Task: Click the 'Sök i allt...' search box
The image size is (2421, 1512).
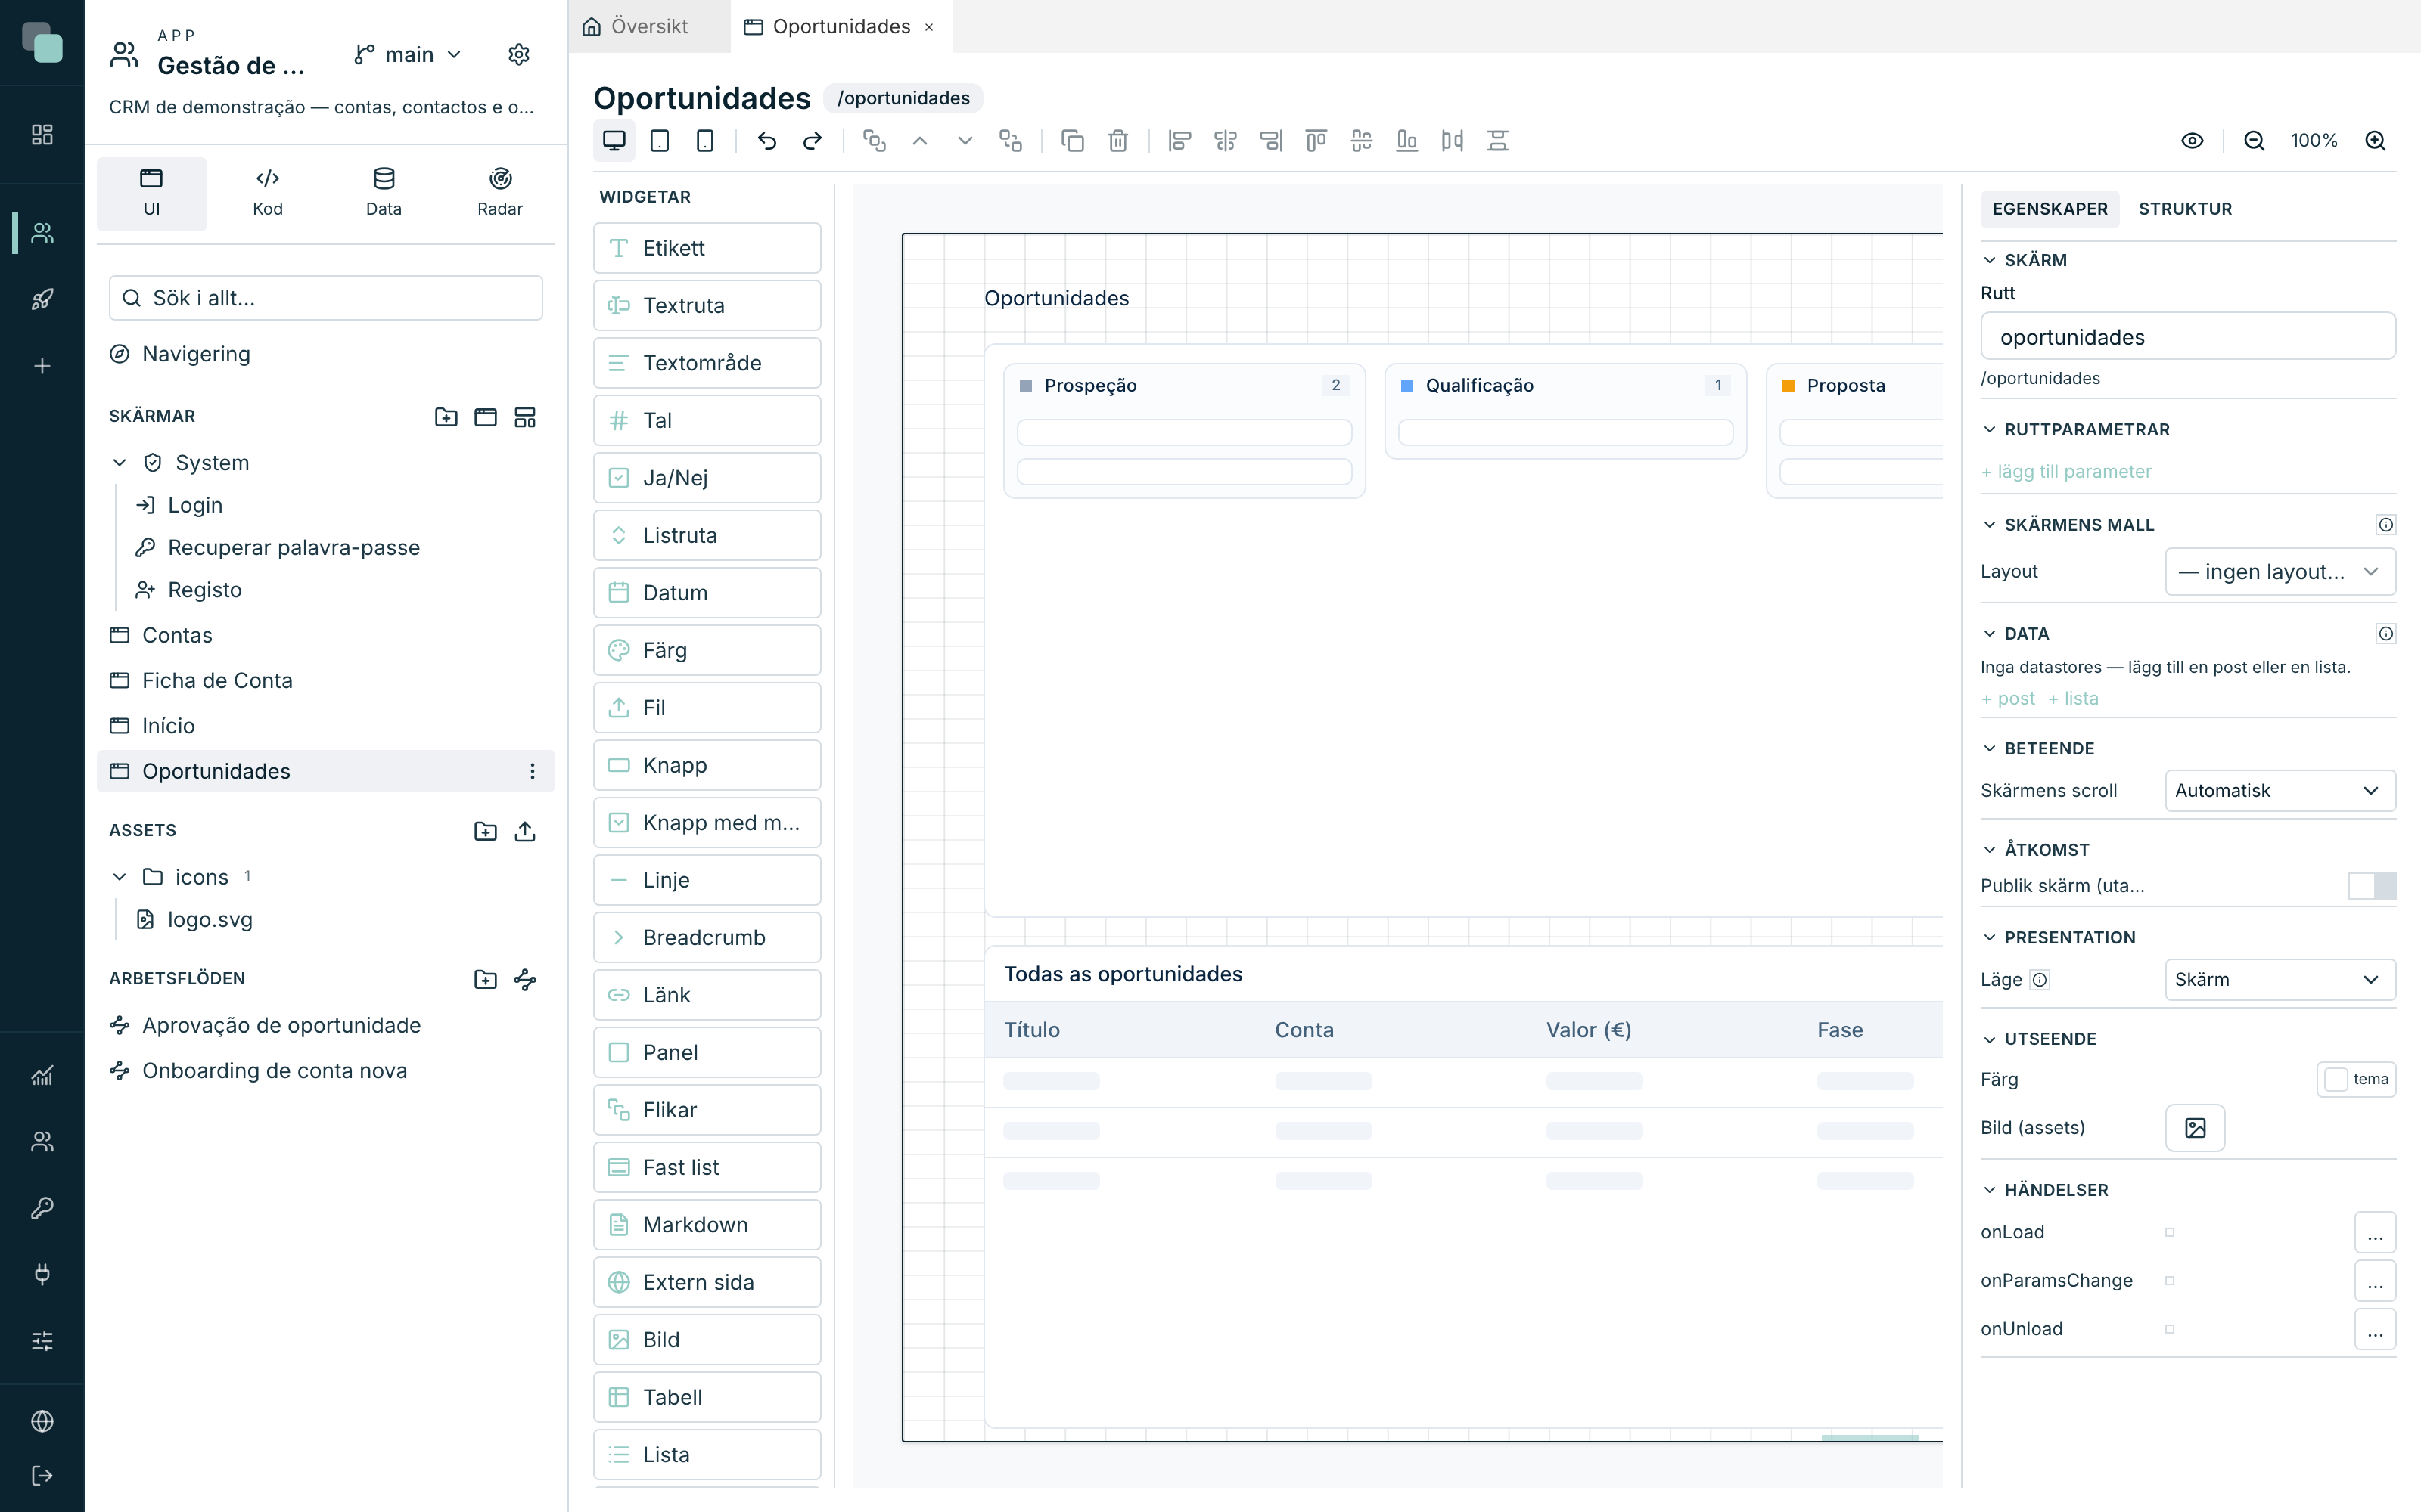Action: click(326, 298)
